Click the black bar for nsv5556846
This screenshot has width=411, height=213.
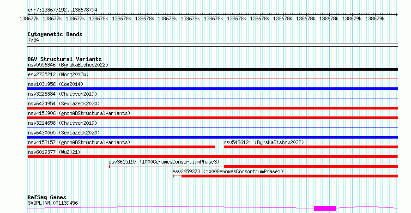click(212, 69)
